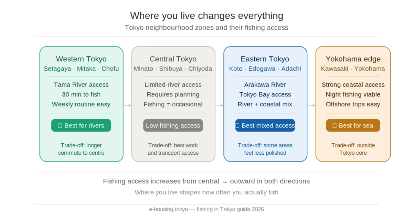
Task: Click arrow between Central and Eastern Tokyo cards
Action: click(x=219, y=105)
